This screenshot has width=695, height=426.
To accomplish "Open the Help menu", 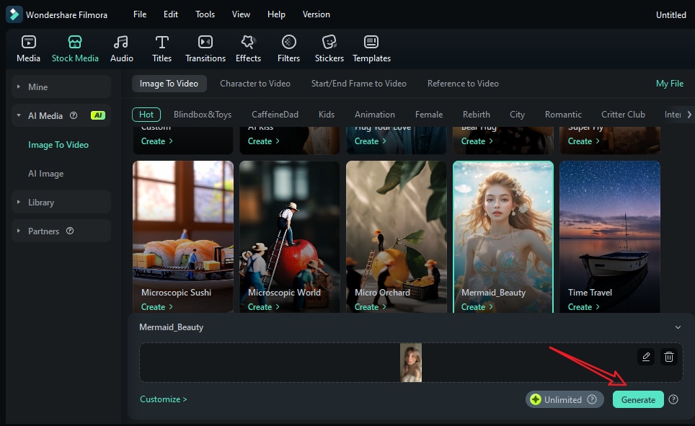I will 276,14.
